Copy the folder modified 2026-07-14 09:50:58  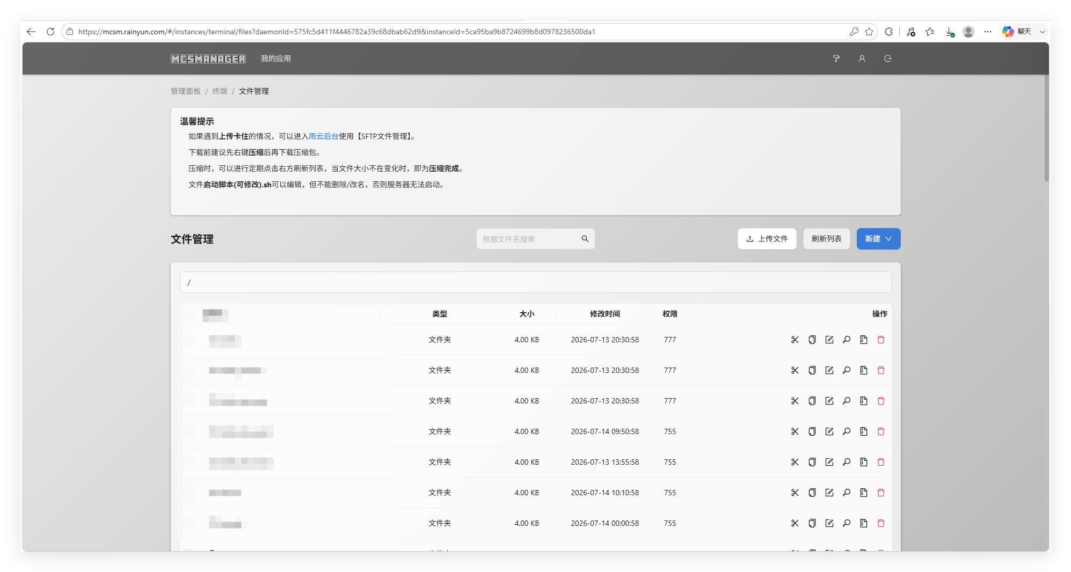pyautogui.click(x=812, y=431)
